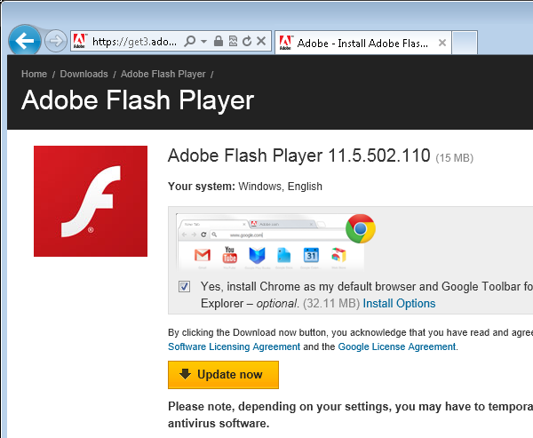Go to Home breadcrumb link
This screenshot has height=438, width=533.
point(34,74)
